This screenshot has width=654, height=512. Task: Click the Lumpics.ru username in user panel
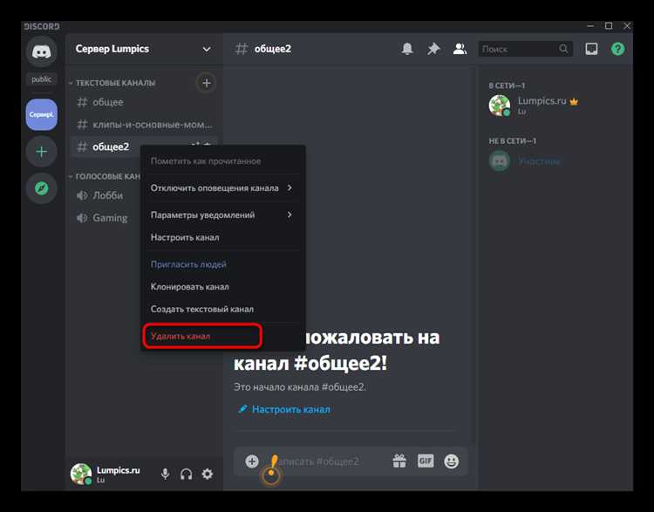tap(118, 470)
